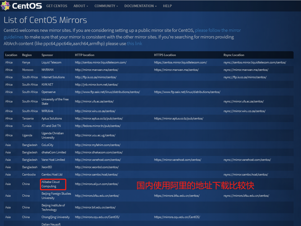The width and height of the screenshot is (301, 226).
Task: Expand the ABOUT dropdown menu
Action: (81, 6)
